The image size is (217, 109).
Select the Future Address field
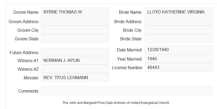pyautogui.click(x=75, y=52)
